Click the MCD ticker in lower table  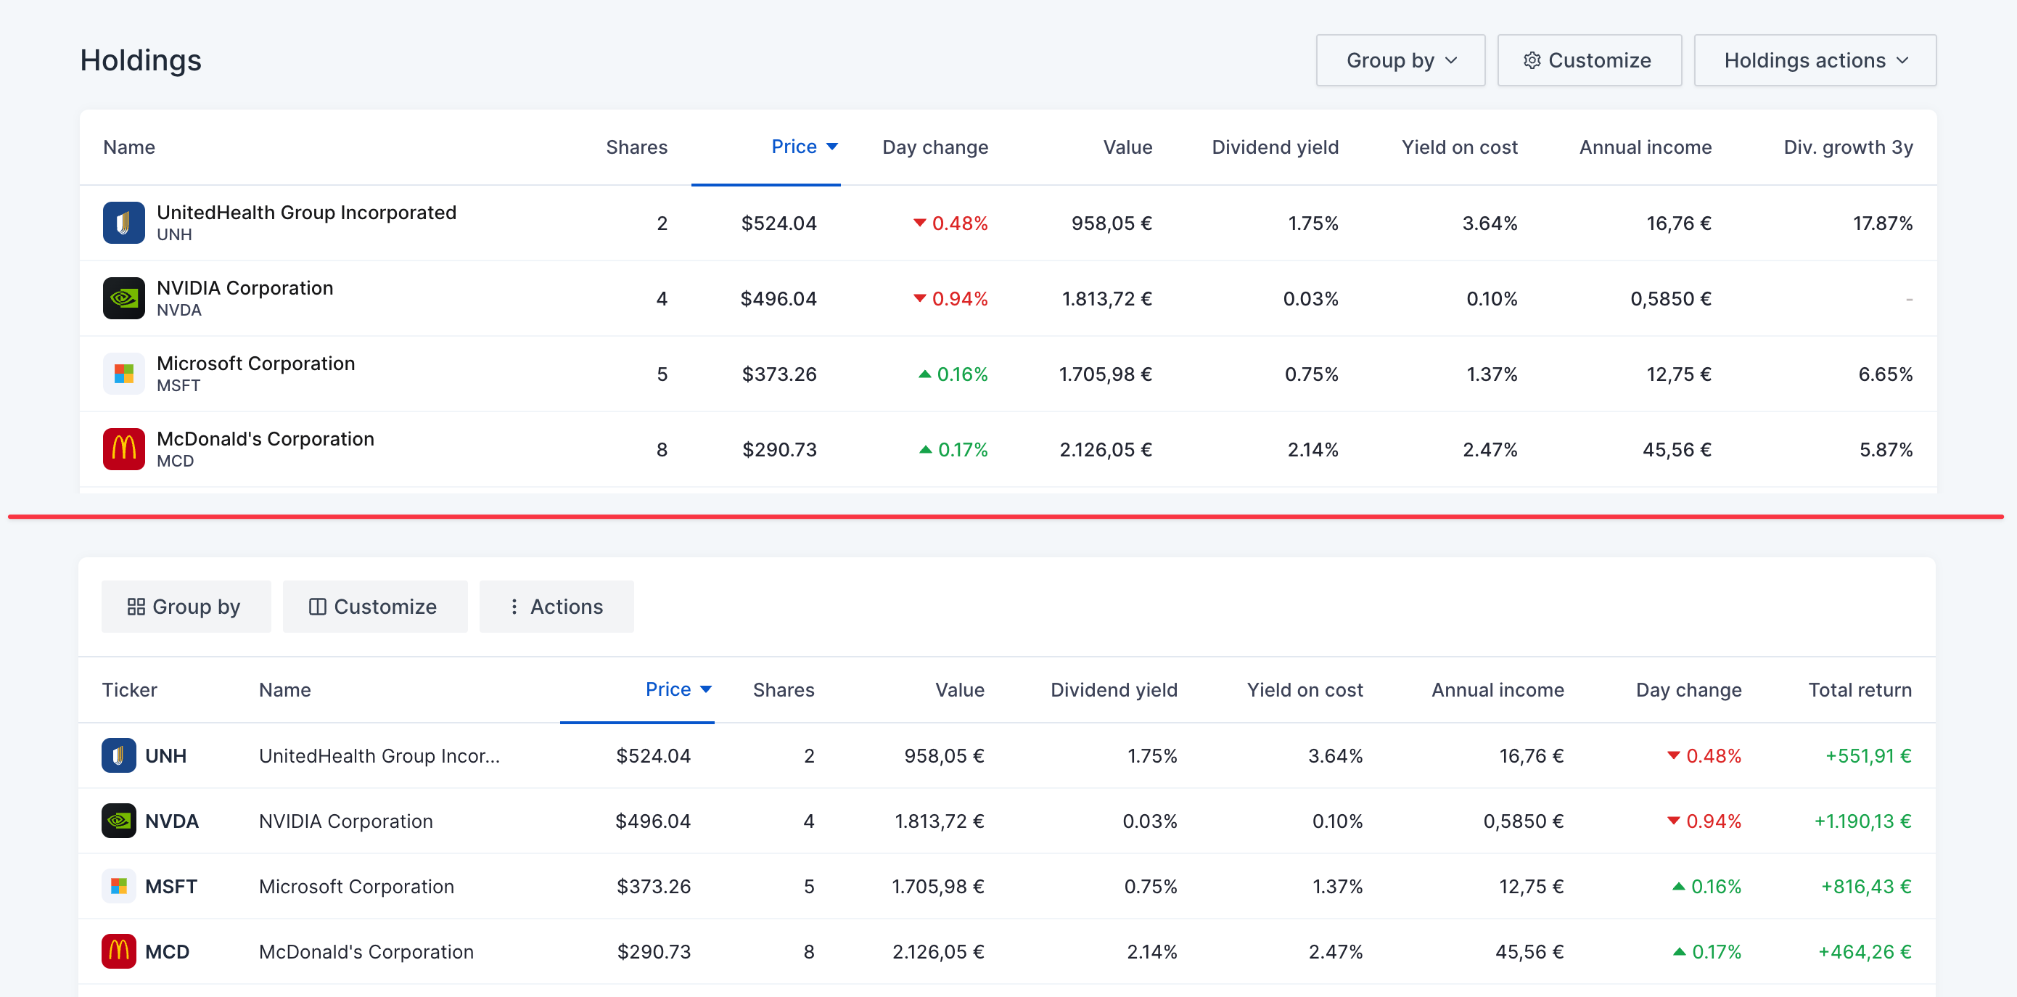tap(167, 951)
